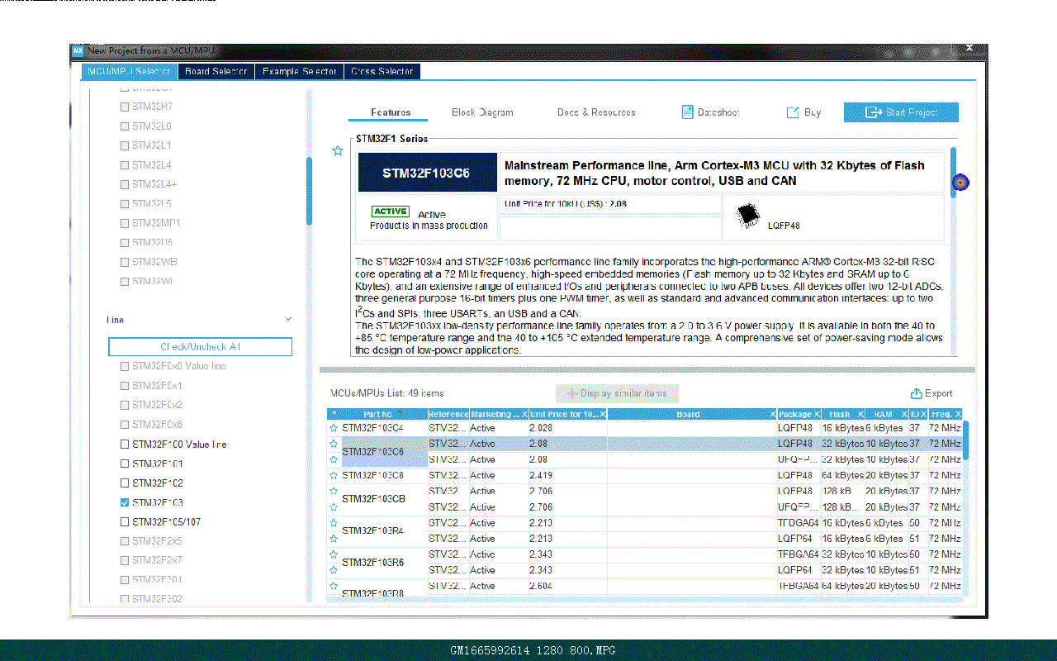Remove the IO column with its X
1057x661 pixels.
click(923, 414)
